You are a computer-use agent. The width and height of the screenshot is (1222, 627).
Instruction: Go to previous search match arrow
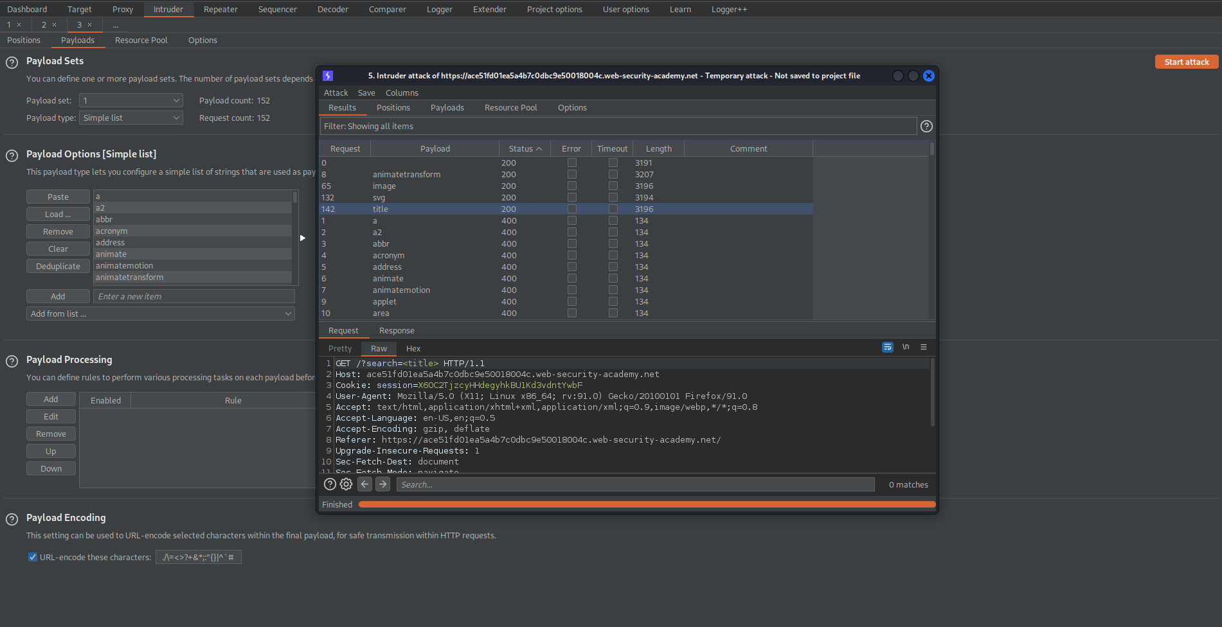pyautogui.click(x=364, y=484)
